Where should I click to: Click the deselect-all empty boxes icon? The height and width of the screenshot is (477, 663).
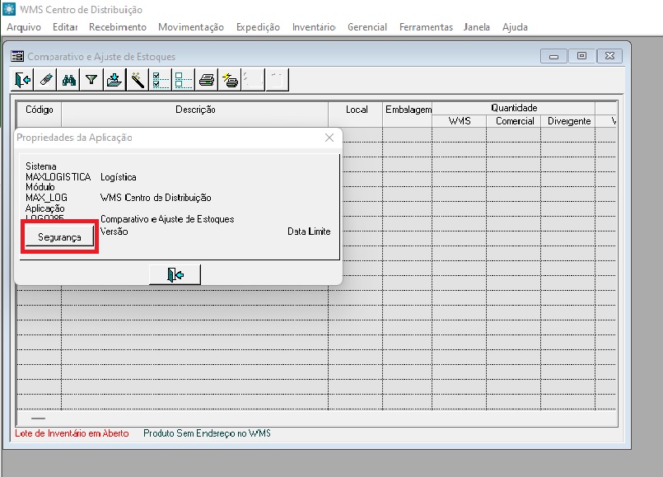pos(183,80)
